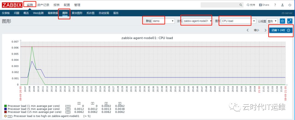This screenshot has width=295, height=120.
Task: Open the 主机 zabbix-agent-node01 dropdown
Action: pyautogui.click(x=197, y=21)
